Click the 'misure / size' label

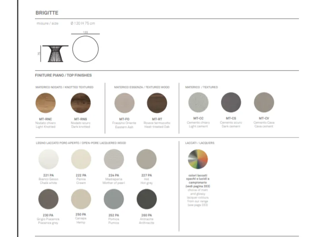(x=48, y=23)
